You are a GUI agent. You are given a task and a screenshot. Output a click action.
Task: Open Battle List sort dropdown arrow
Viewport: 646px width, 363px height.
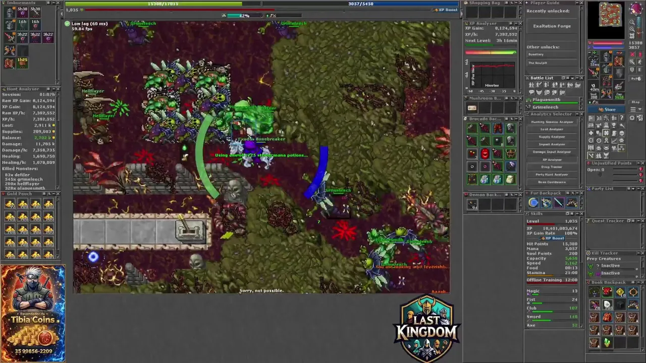(572, 78)
